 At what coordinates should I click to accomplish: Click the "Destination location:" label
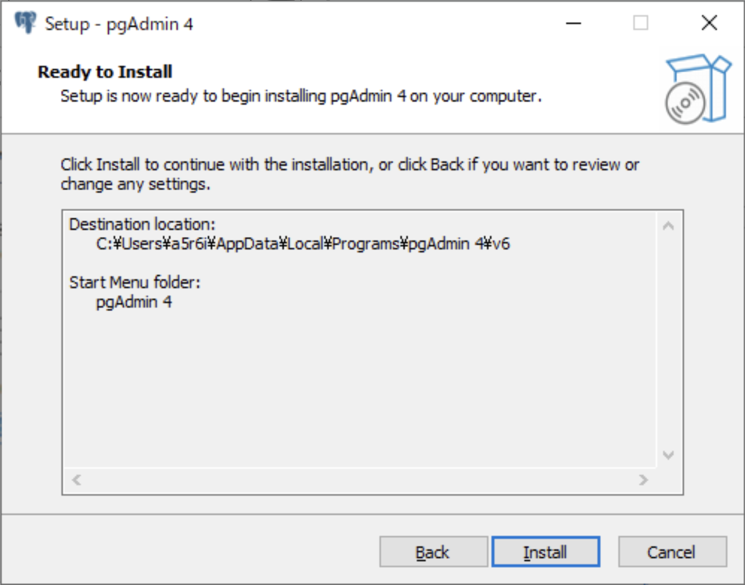142,224
